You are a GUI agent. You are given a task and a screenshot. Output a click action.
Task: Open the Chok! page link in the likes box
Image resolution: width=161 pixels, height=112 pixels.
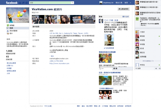click(x=111, y=20)
